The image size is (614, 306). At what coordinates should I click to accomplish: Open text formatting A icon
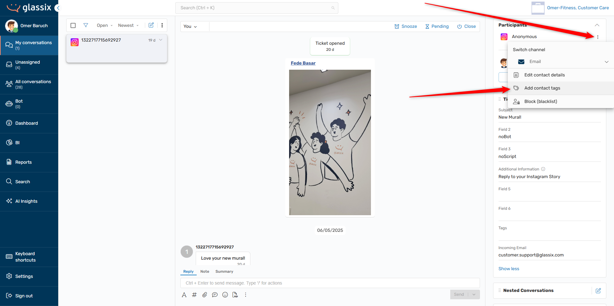[x=184, y=295]
